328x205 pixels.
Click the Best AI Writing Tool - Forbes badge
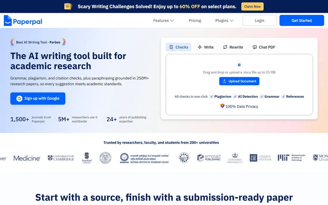(x=38, y=42)
